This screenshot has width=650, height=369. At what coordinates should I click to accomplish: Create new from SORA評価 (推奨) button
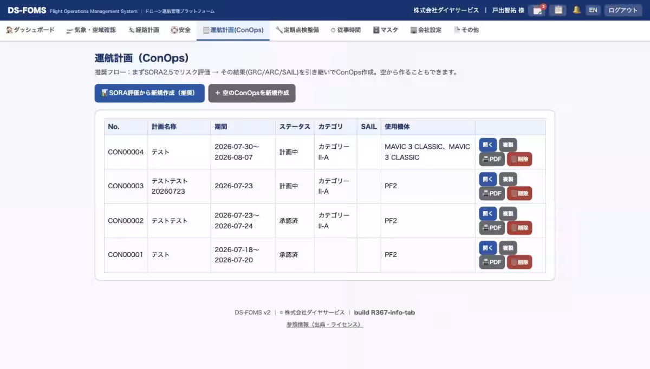pos(149,93)
